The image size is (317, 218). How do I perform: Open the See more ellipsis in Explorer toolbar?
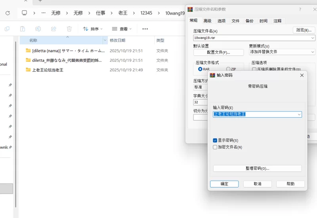point(145,29)
